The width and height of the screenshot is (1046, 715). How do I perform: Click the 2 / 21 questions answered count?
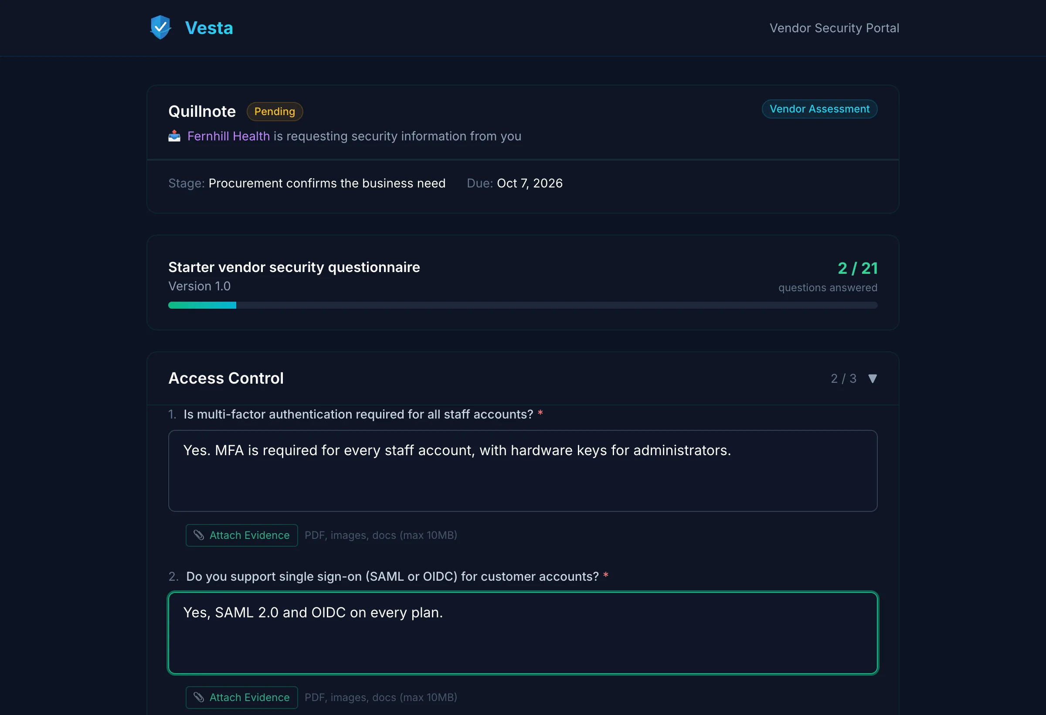(857, 269)
